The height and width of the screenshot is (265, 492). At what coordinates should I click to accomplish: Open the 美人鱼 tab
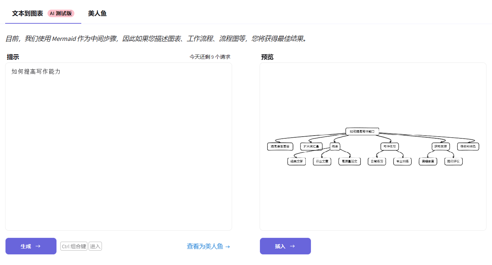click(97, 13)
